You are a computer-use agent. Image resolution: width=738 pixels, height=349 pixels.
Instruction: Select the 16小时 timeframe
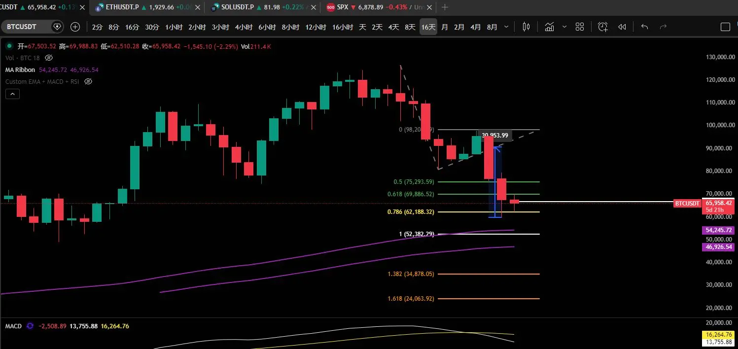pos(343,27)
